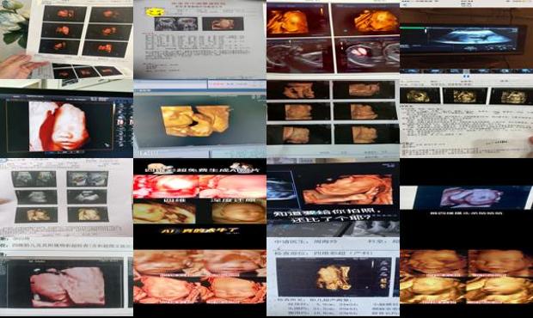
Task: Click the yellow 3D fetus image in the exam report
Action: [333, 278]
